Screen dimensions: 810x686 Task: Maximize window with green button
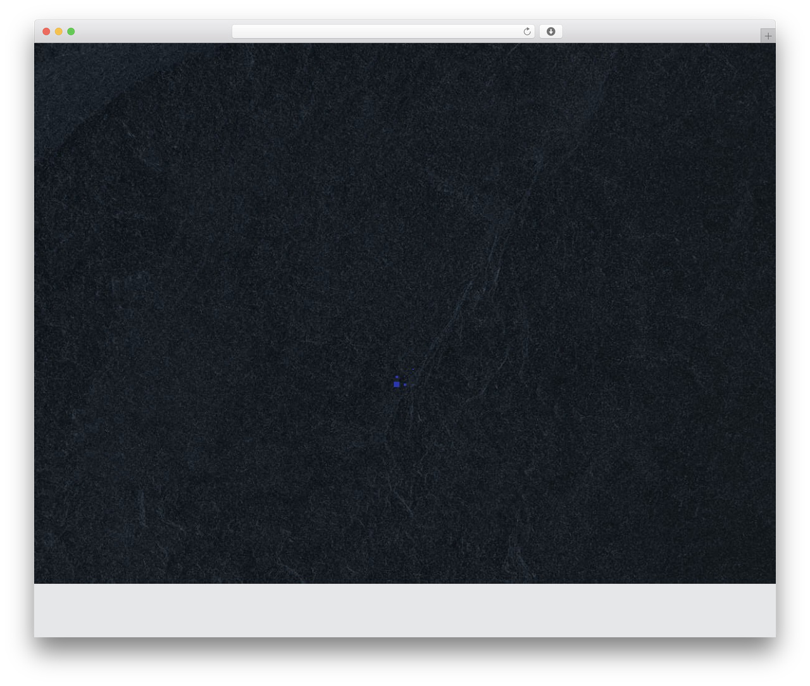pos(71,32)
